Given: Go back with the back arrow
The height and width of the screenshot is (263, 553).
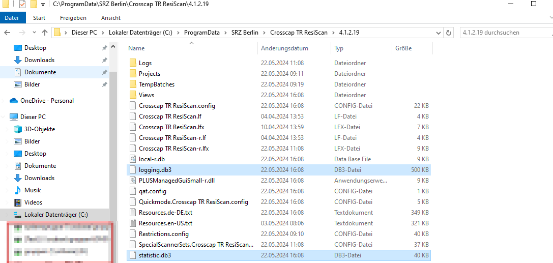Looking at the screenshot, I should tap(7, 33).
